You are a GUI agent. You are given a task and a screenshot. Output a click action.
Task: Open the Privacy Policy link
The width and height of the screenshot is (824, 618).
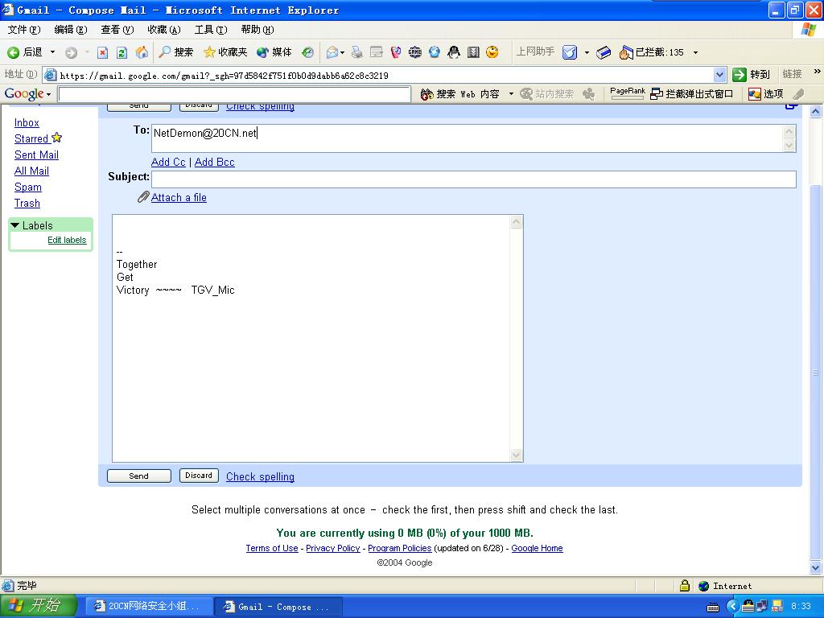[332, 548]
